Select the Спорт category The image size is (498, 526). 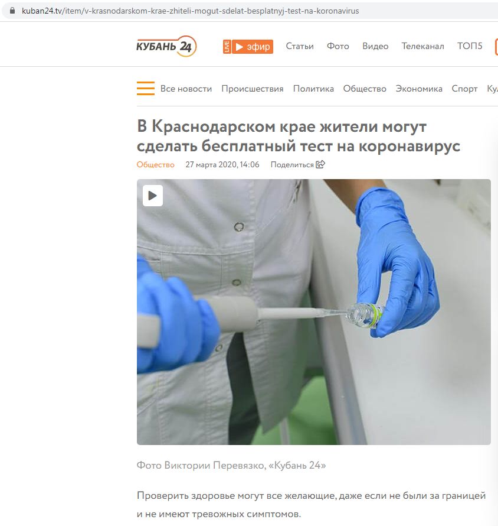464,89
